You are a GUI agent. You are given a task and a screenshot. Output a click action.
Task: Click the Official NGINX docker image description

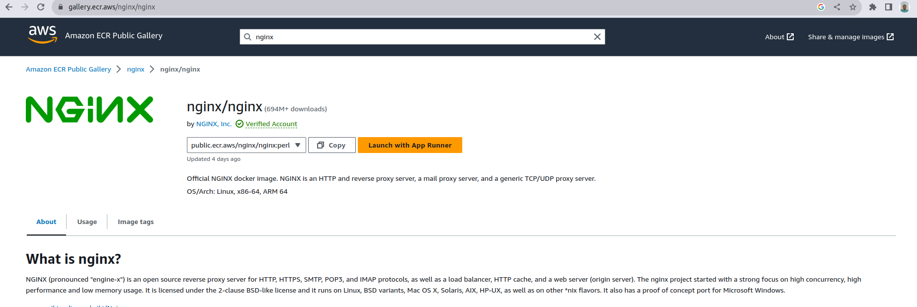tap(391, 178)
